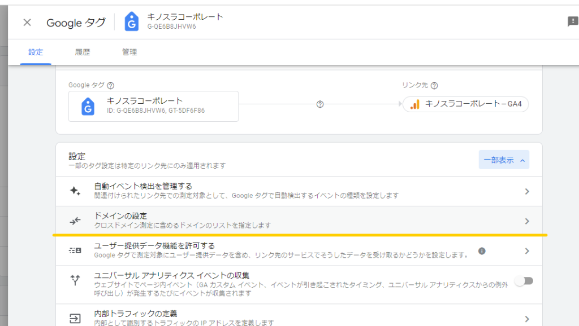Image resolution: width=579 pixels, height=326 pixels.
Task: Click the 設定 section heading text
Action: point(77,156)
